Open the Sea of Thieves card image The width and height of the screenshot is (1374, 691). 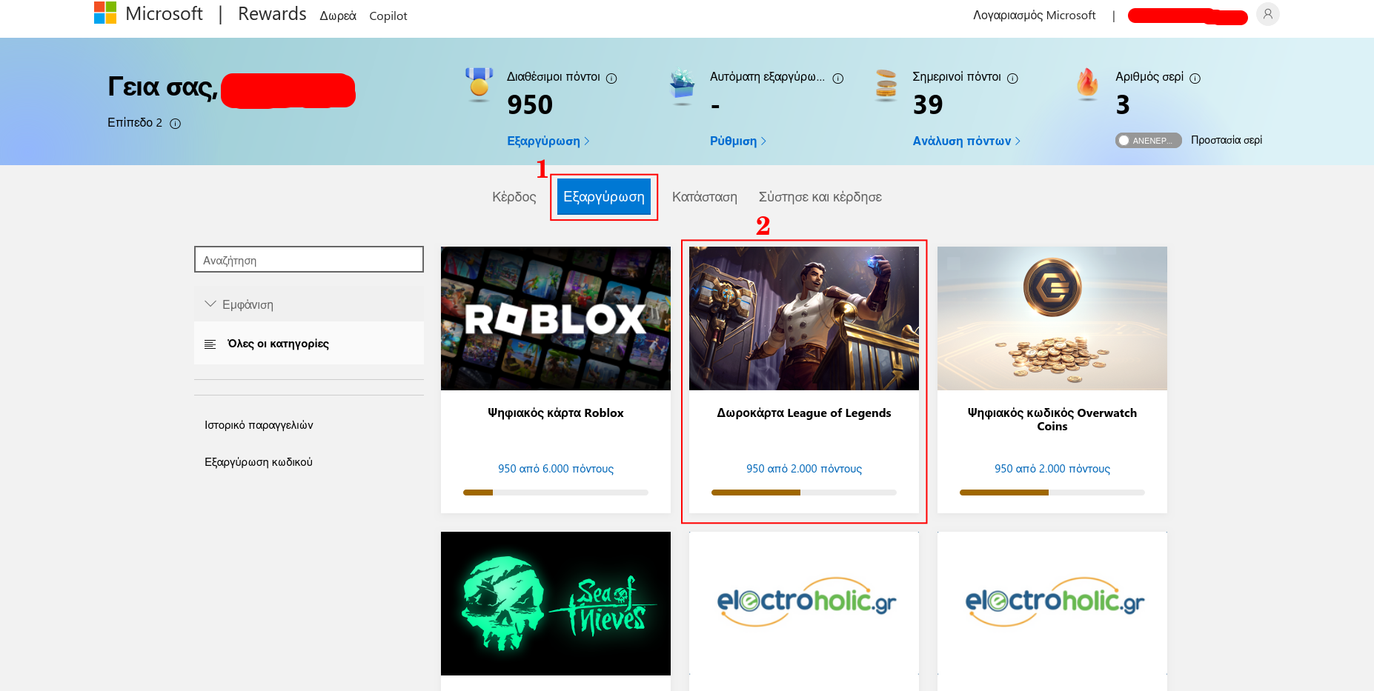pos(556,604)
